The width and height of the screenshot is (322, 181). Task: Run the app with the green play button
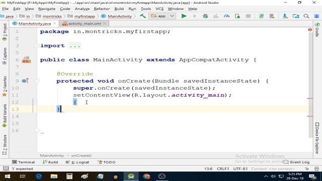tap(184, 16)
